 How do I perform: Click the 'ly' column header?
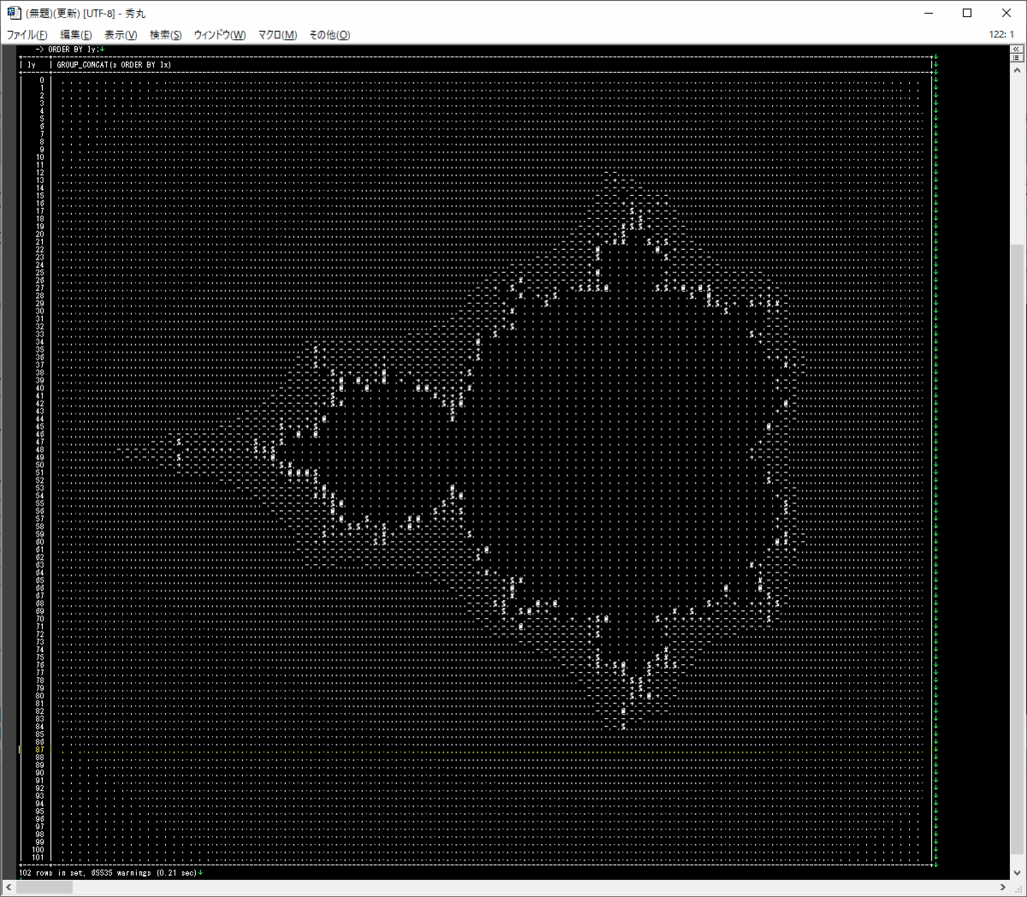click(32, 65)
